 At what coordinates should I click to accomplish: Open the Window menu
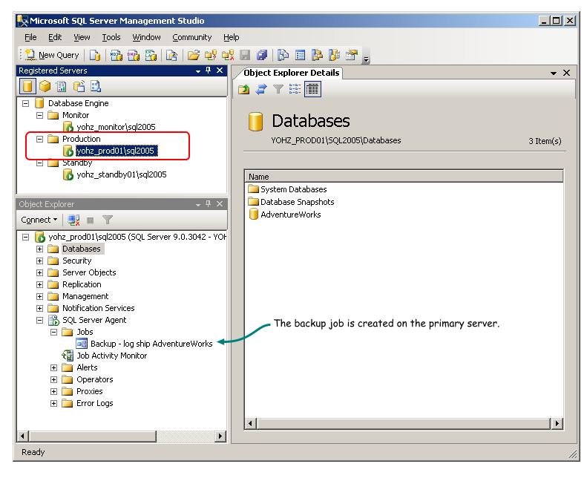(146, 37)
